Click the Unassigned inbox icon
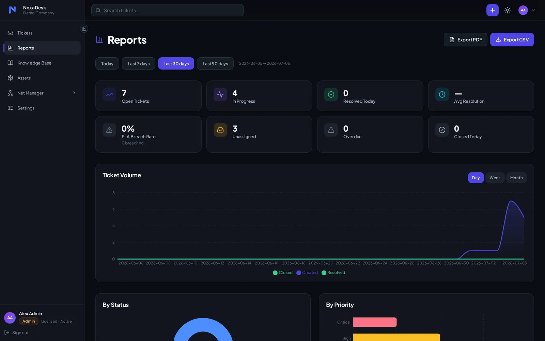Image resolution: width=545 pixels, height=341 pixels. (x=220, y=130)
